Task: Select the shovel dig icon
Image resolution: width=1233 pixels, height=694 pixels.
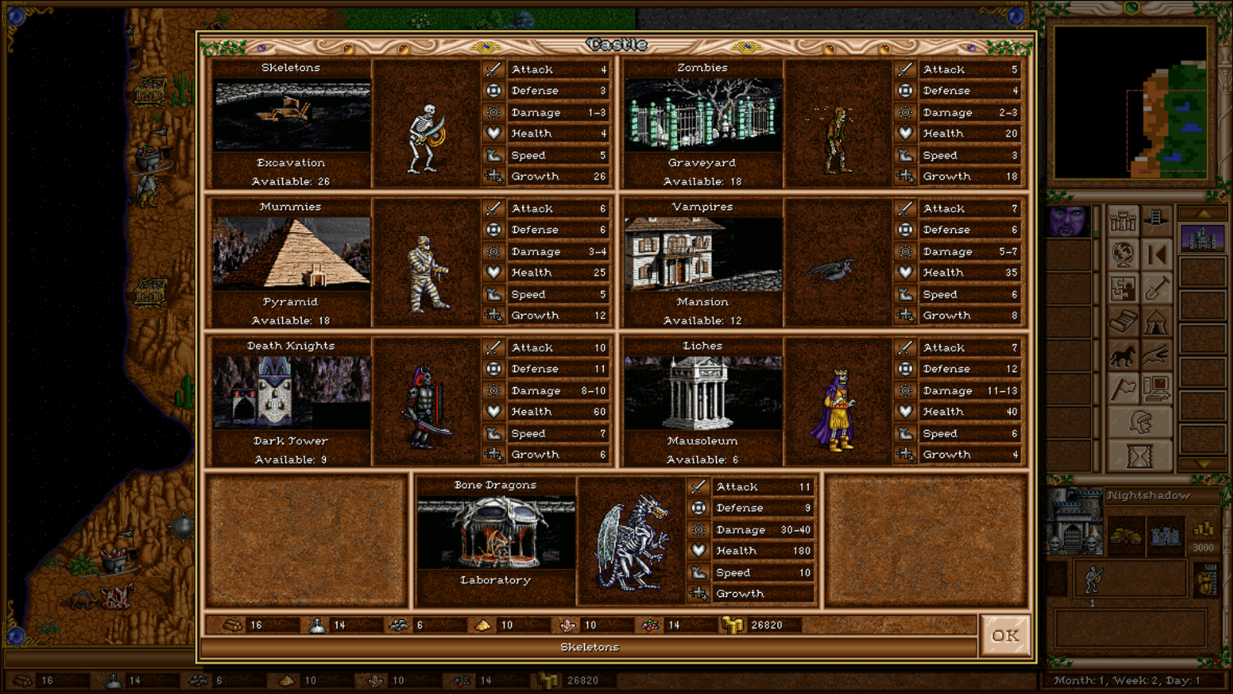Action: coord(1156,288)
